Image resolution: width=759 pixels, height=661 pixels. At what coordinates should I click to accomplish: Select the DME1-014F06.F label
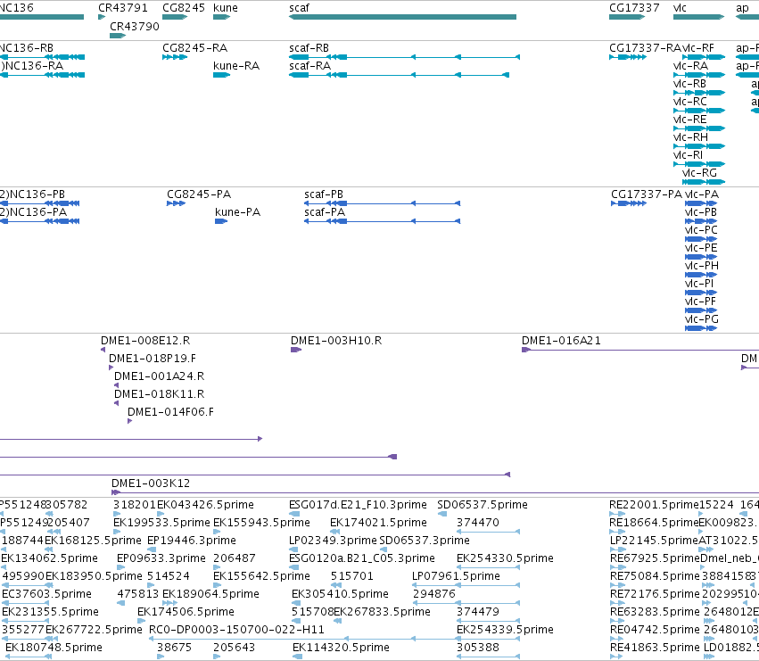(170, 413)
